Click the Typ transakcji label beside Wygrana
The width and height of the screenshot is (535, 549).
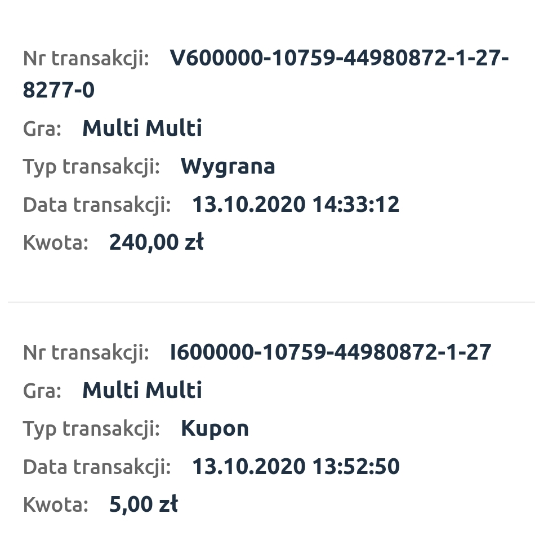(x=91, y=167)
